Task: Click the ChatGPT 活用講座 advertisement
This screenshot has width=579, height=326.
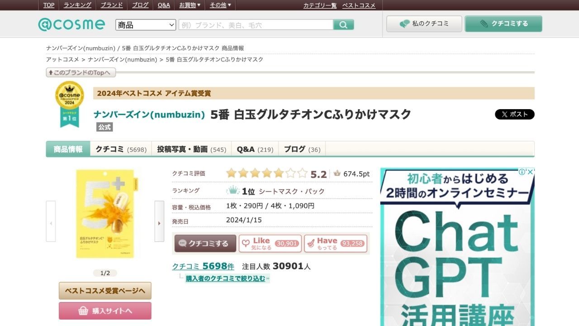Action: click(x=457, y=247)
